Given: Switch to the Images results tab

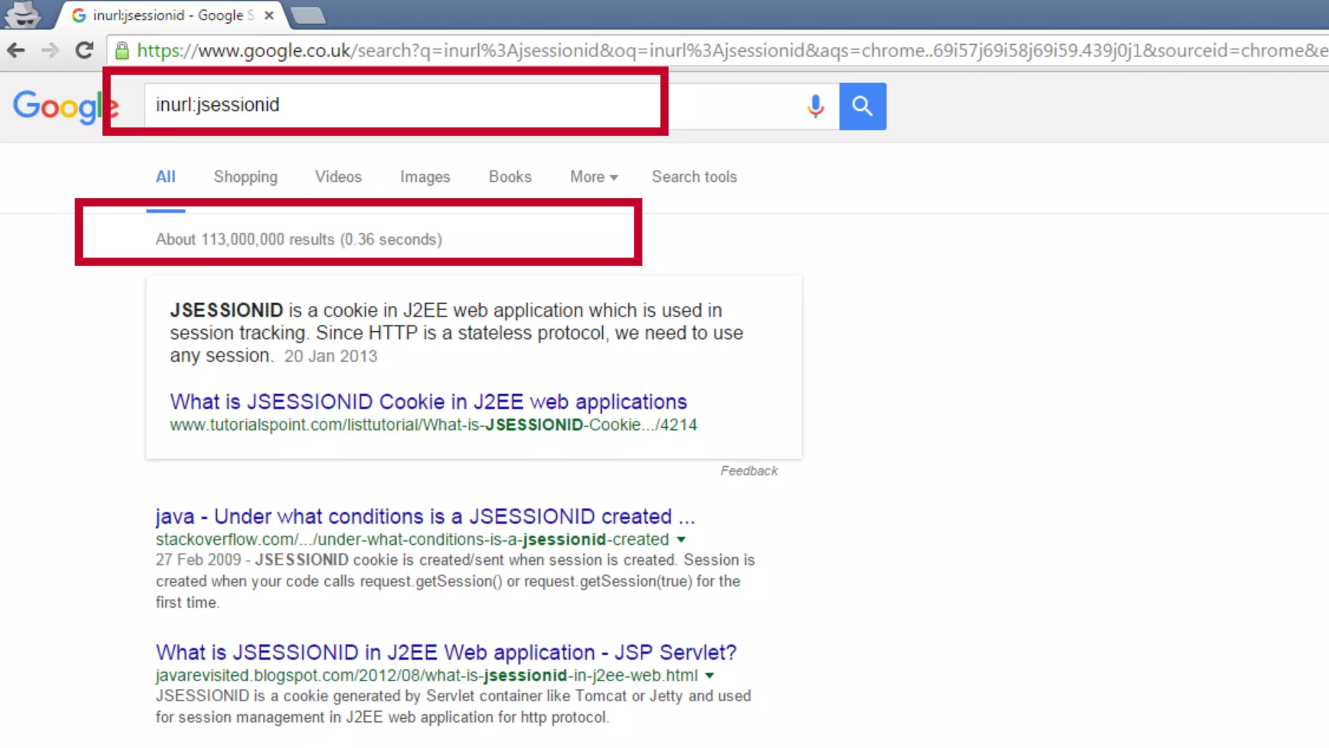Looking at the screenshot, I should 424,177.
